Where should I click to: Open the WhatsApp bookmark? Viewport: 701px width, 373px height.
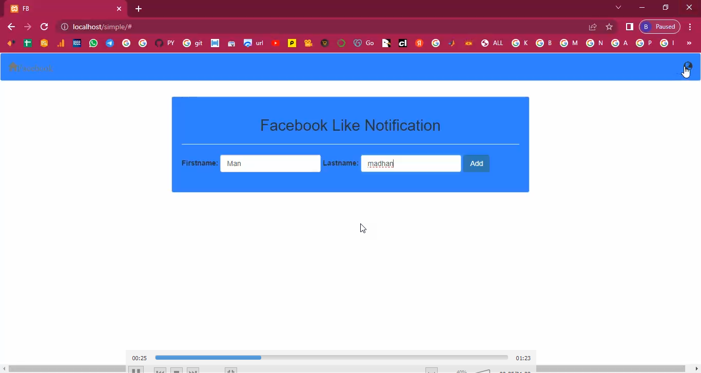click(93, 43)
